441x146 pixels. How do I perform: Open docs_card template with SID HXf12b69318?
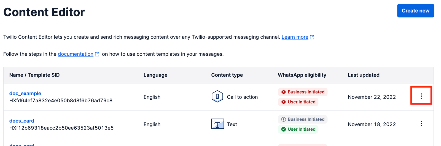click(x=22, y=121)
